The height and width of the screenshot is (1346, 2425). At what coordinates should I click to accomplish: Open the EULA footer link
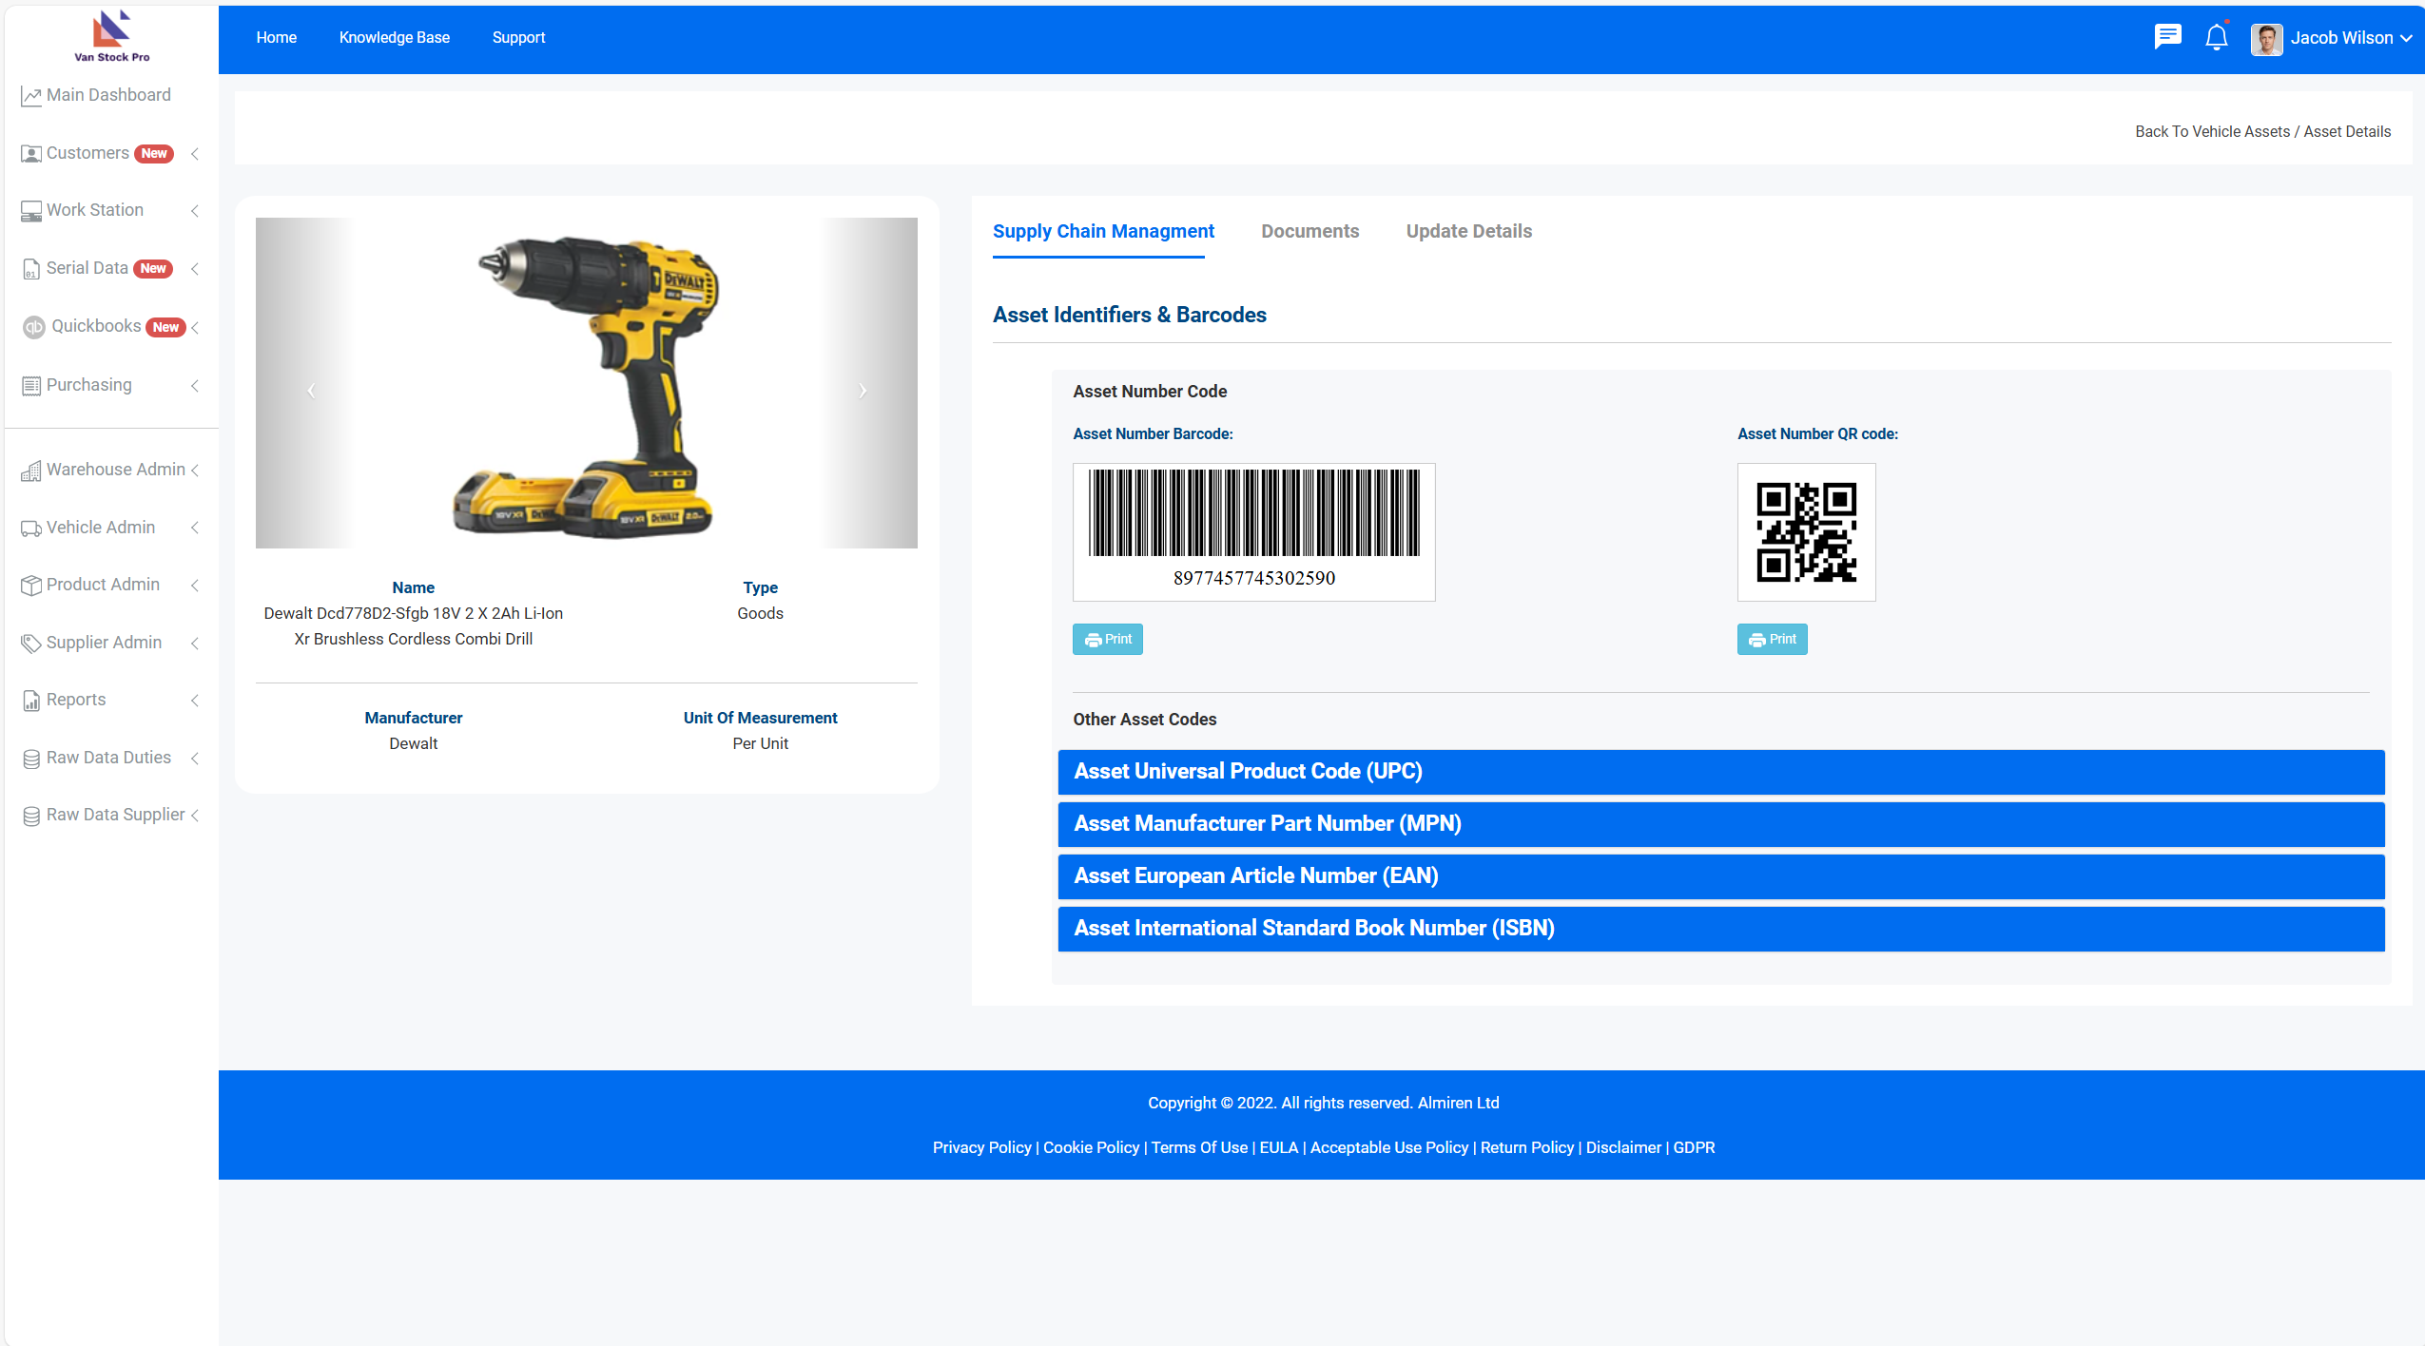(x=1279, y=1148)
